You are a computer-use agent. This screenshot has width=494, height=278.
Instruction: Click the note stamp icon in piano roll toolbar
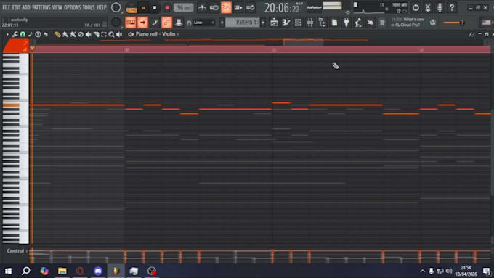click(x=31, y=34)
